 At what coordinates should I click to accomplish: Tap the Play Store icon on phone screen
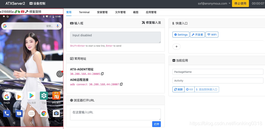31,96
